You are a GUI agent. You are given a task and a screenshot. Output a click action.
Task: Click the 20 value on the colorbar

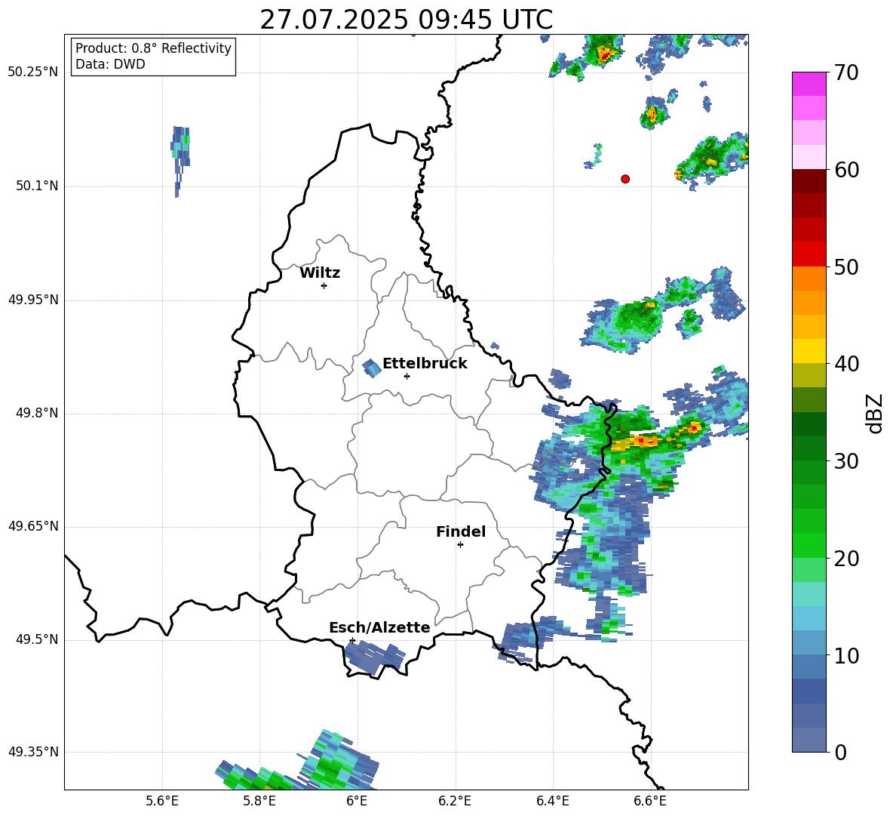846,559
